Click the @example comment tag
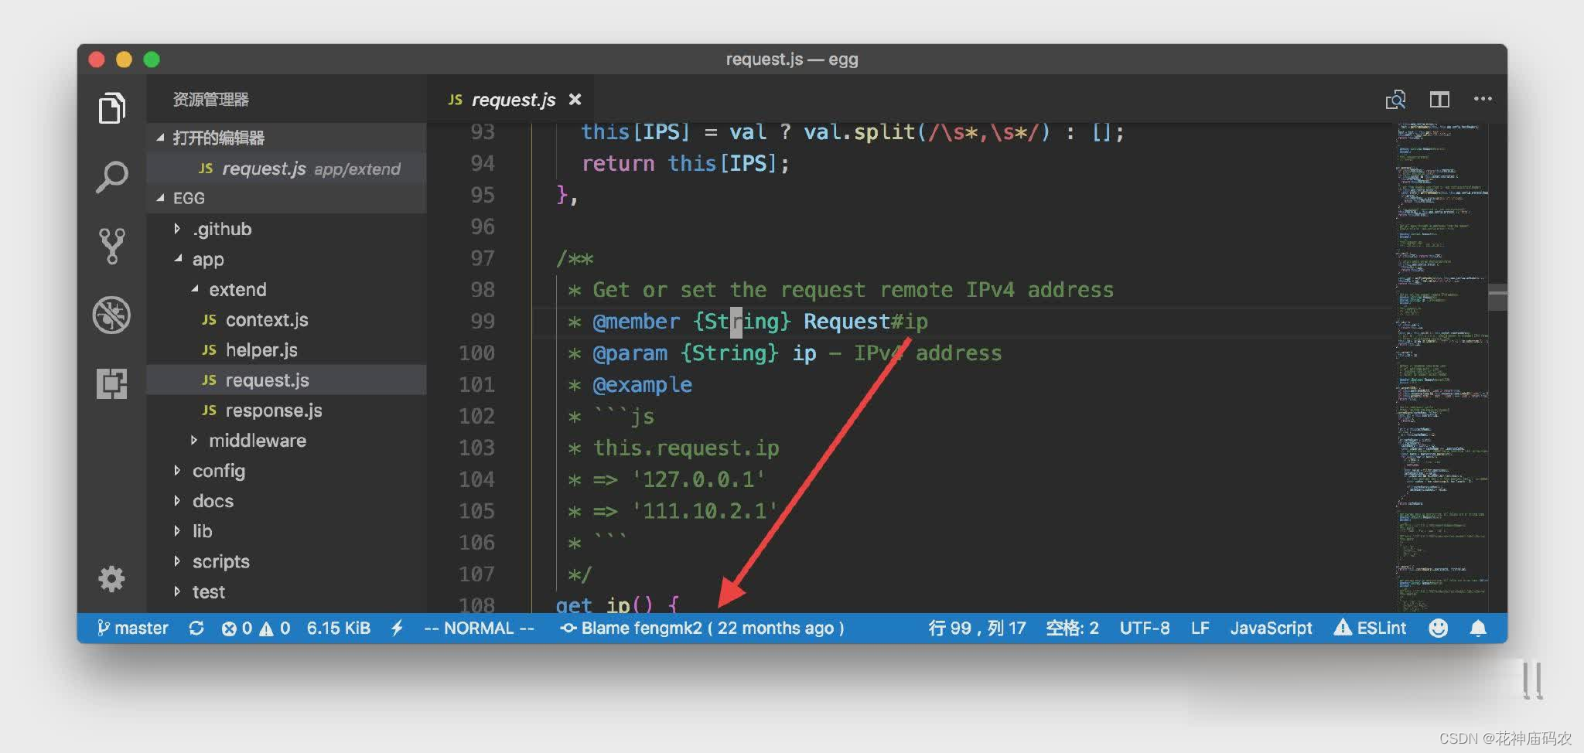The image size is (1584, 753). point(642,384)
